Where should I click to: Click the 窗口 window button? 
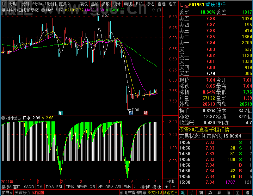point(17,187)
